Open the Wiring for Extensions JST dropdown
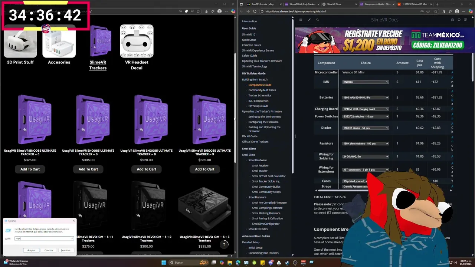 pos(366,169)
